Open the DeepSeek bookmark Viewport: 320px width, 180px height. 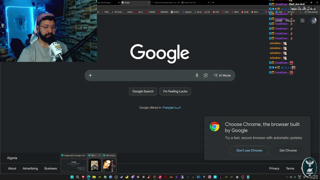click(x=187, y=12)
